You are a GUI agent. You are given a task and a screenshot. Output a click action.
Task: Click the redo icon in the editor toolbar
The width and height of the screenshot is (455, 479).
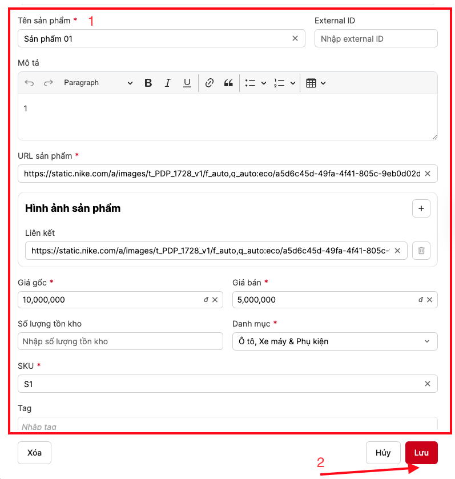(x=49, y=83)
